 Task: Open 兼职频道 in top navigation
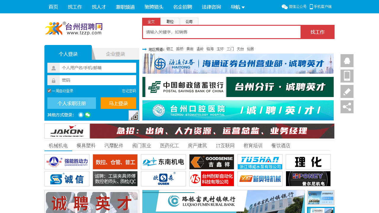tap(125, 7)
